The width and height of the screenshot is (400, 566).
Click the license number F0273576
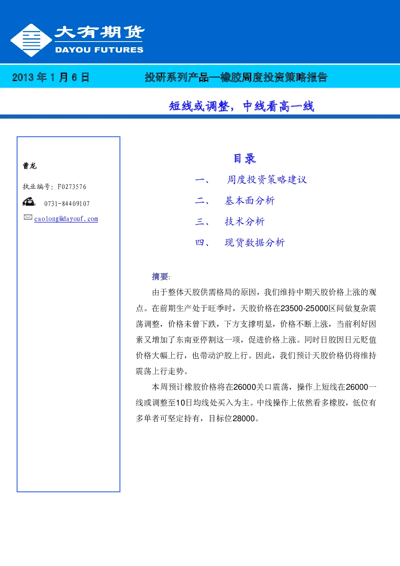(72, 187)
